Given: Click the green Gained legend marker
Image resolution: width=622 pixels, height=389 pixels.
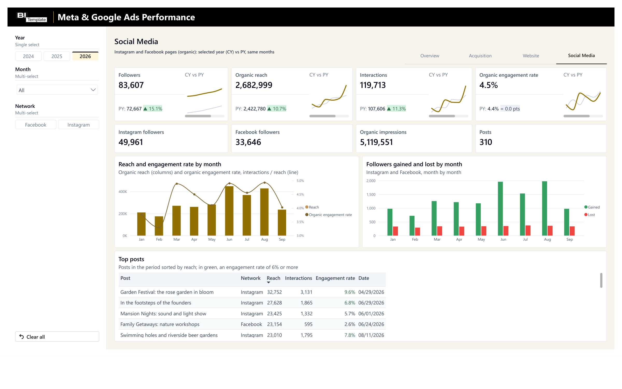Looking at the screenshot, I should tap(586, 207).
